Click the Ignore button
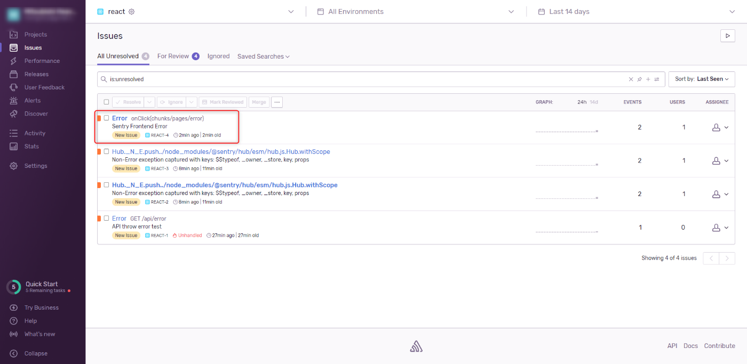 tap(171, 102)
